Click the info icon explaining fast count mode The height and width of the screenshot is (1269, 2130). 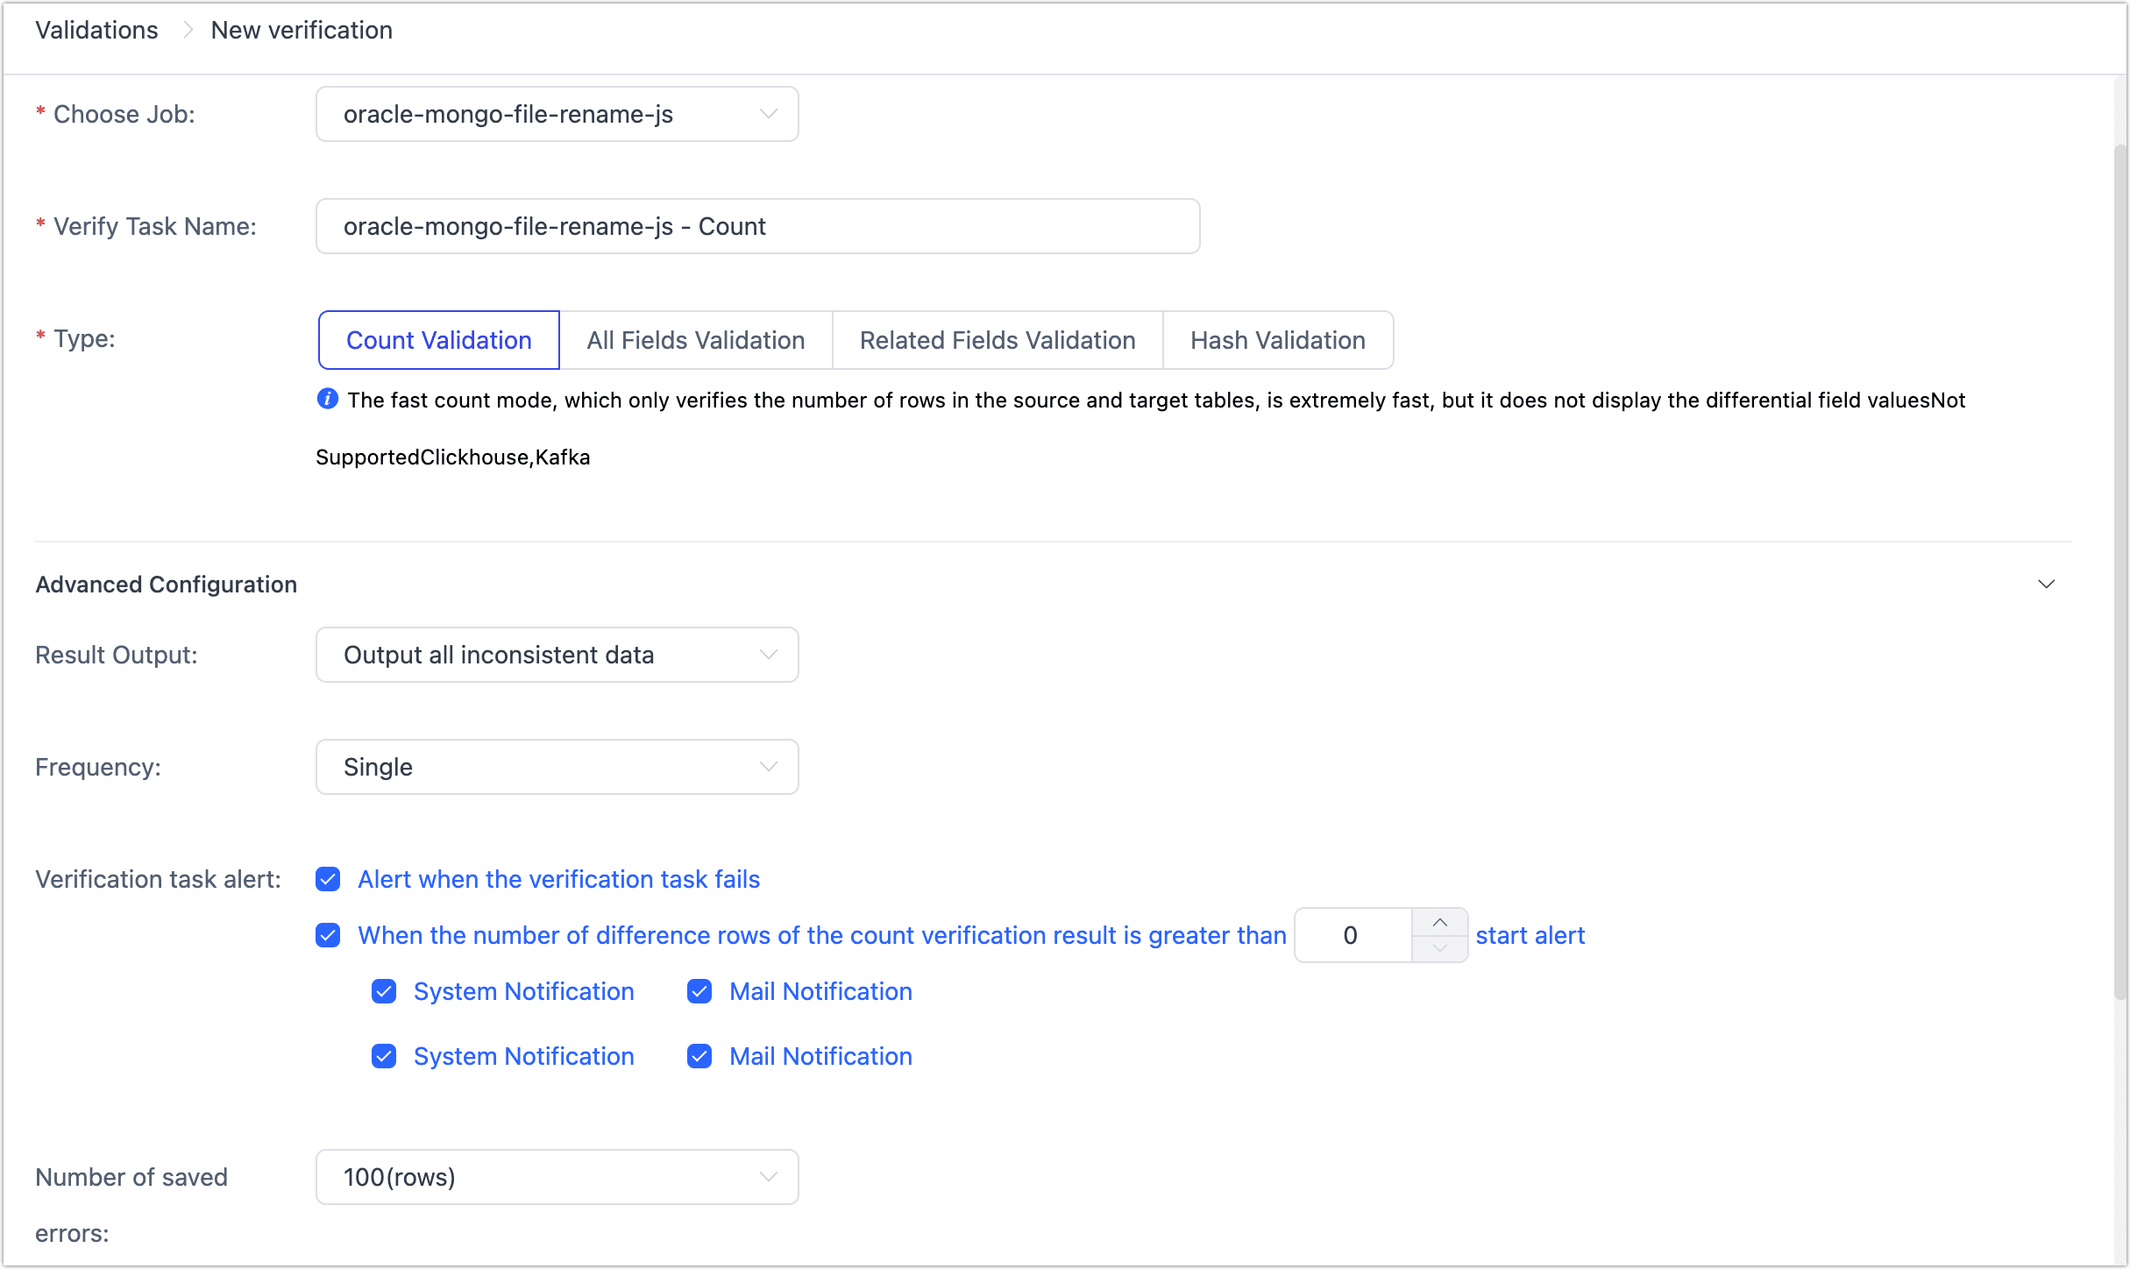(x=326, y=399)
